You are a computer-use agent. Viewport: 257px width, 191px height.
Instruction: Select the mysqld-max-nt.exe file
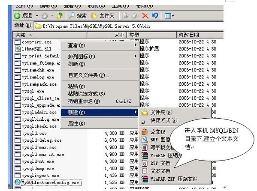tap(39, 154)
